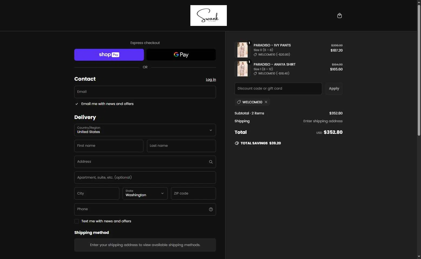Open the State dropdown showing Washington
Screen dimensions: 421x259
(145, 193)
